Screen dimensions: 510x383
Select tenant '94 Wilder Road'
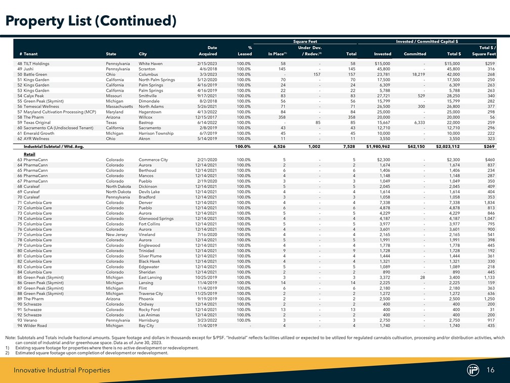(32, 326)
